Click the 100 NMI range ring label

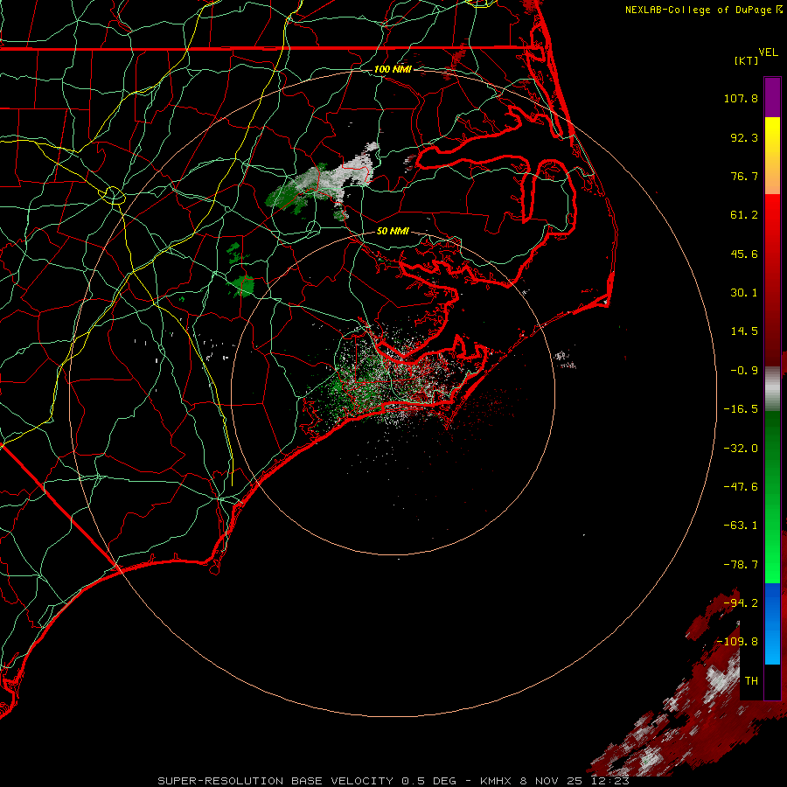(x=393, y=69)
